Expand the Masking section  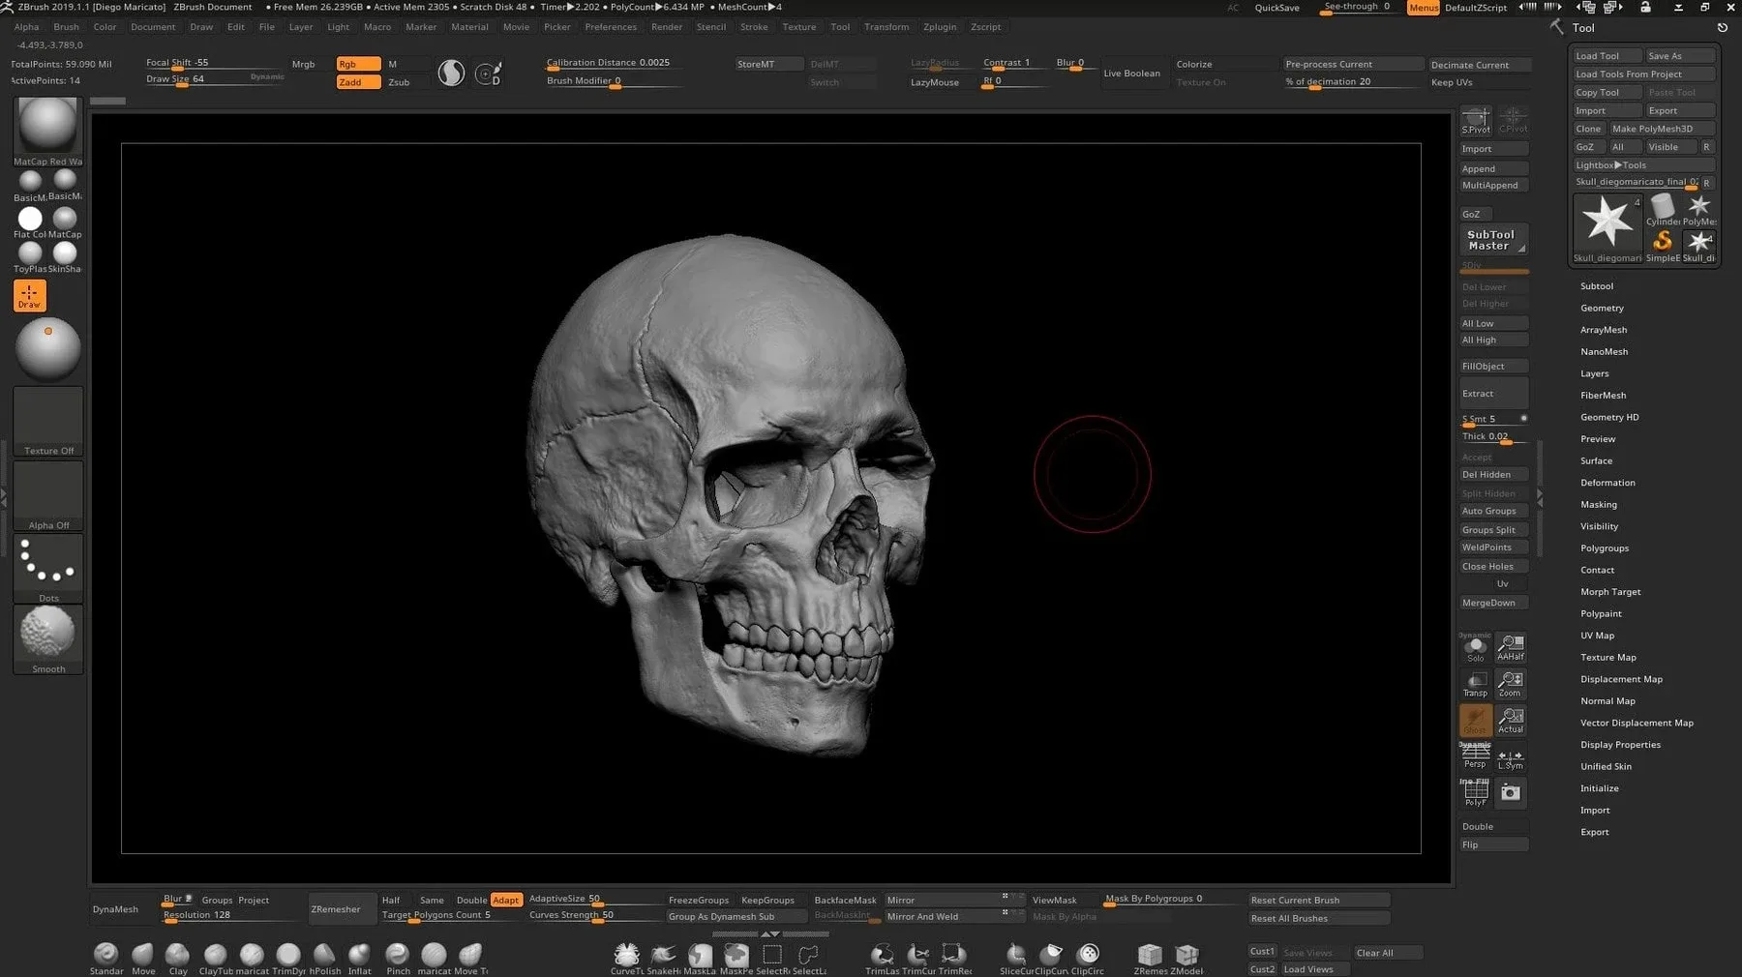pos(1598,505)
